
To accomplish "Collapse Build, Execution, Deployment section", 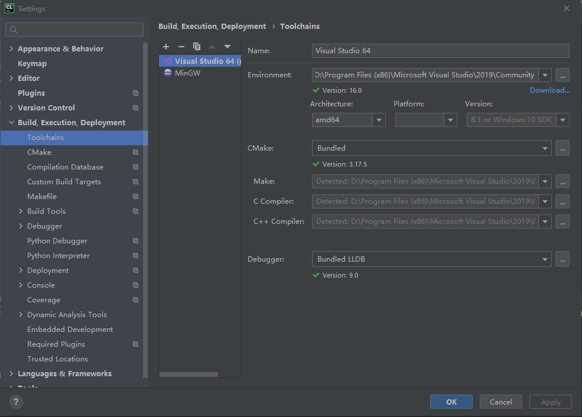I will (11, 122).
